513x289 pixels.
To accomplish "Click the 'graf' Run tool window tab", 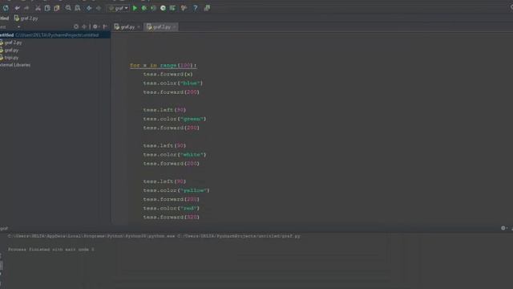I will 4,228.
